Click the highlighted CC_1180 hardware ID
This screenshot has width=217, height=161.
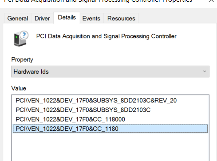pyautogui.click(x=110, y=129)
